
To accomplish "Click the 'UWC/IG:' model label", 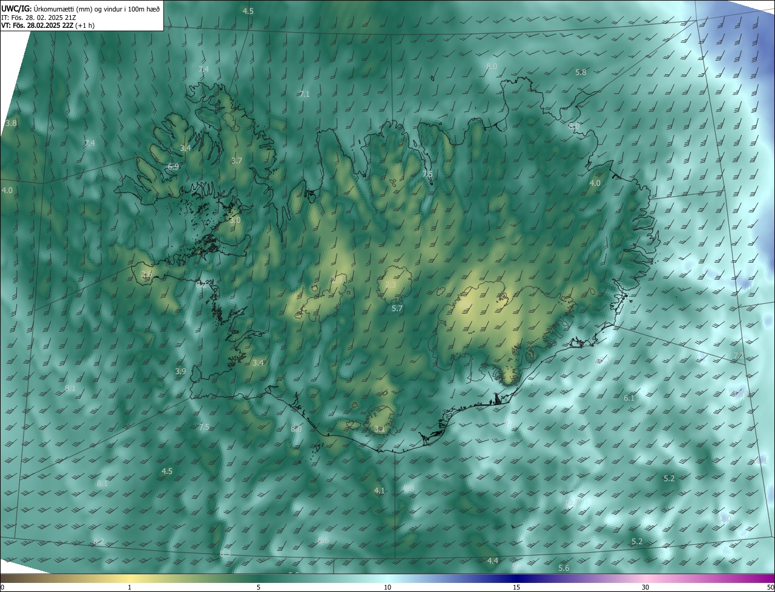I will pos(17,8).
